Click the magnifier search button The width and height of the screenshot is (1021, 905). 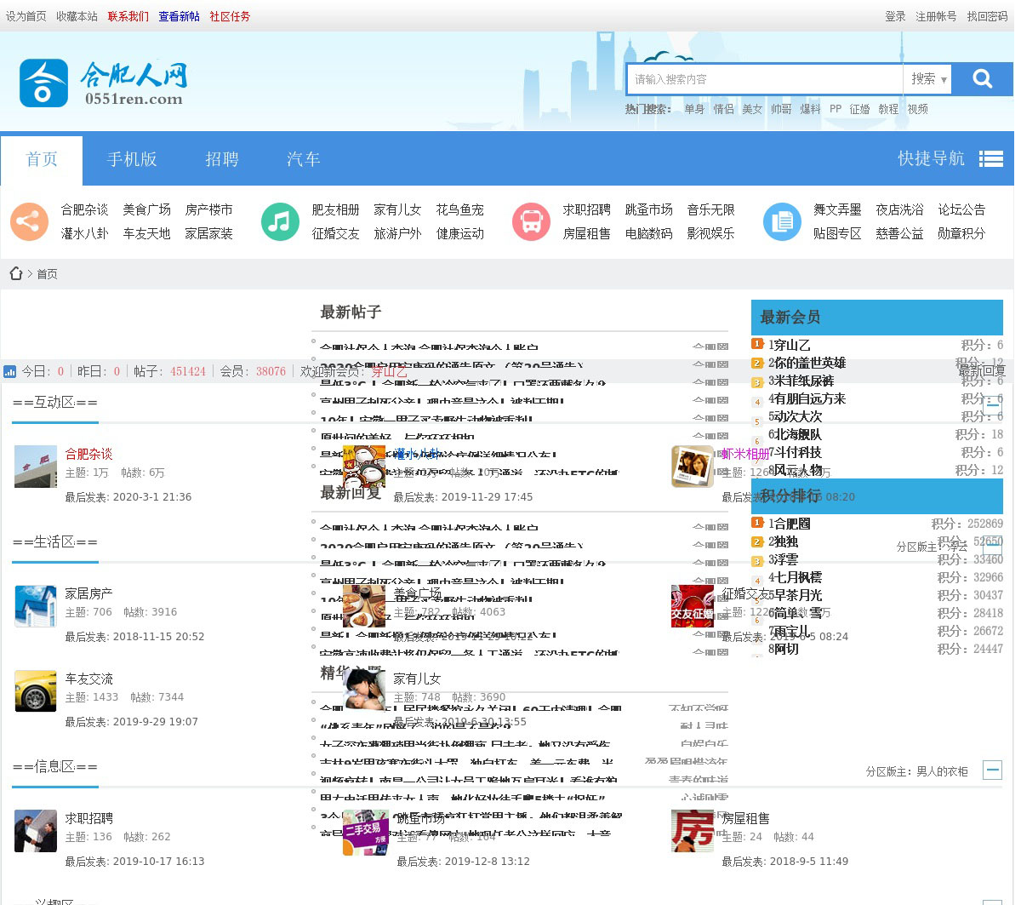982,79
